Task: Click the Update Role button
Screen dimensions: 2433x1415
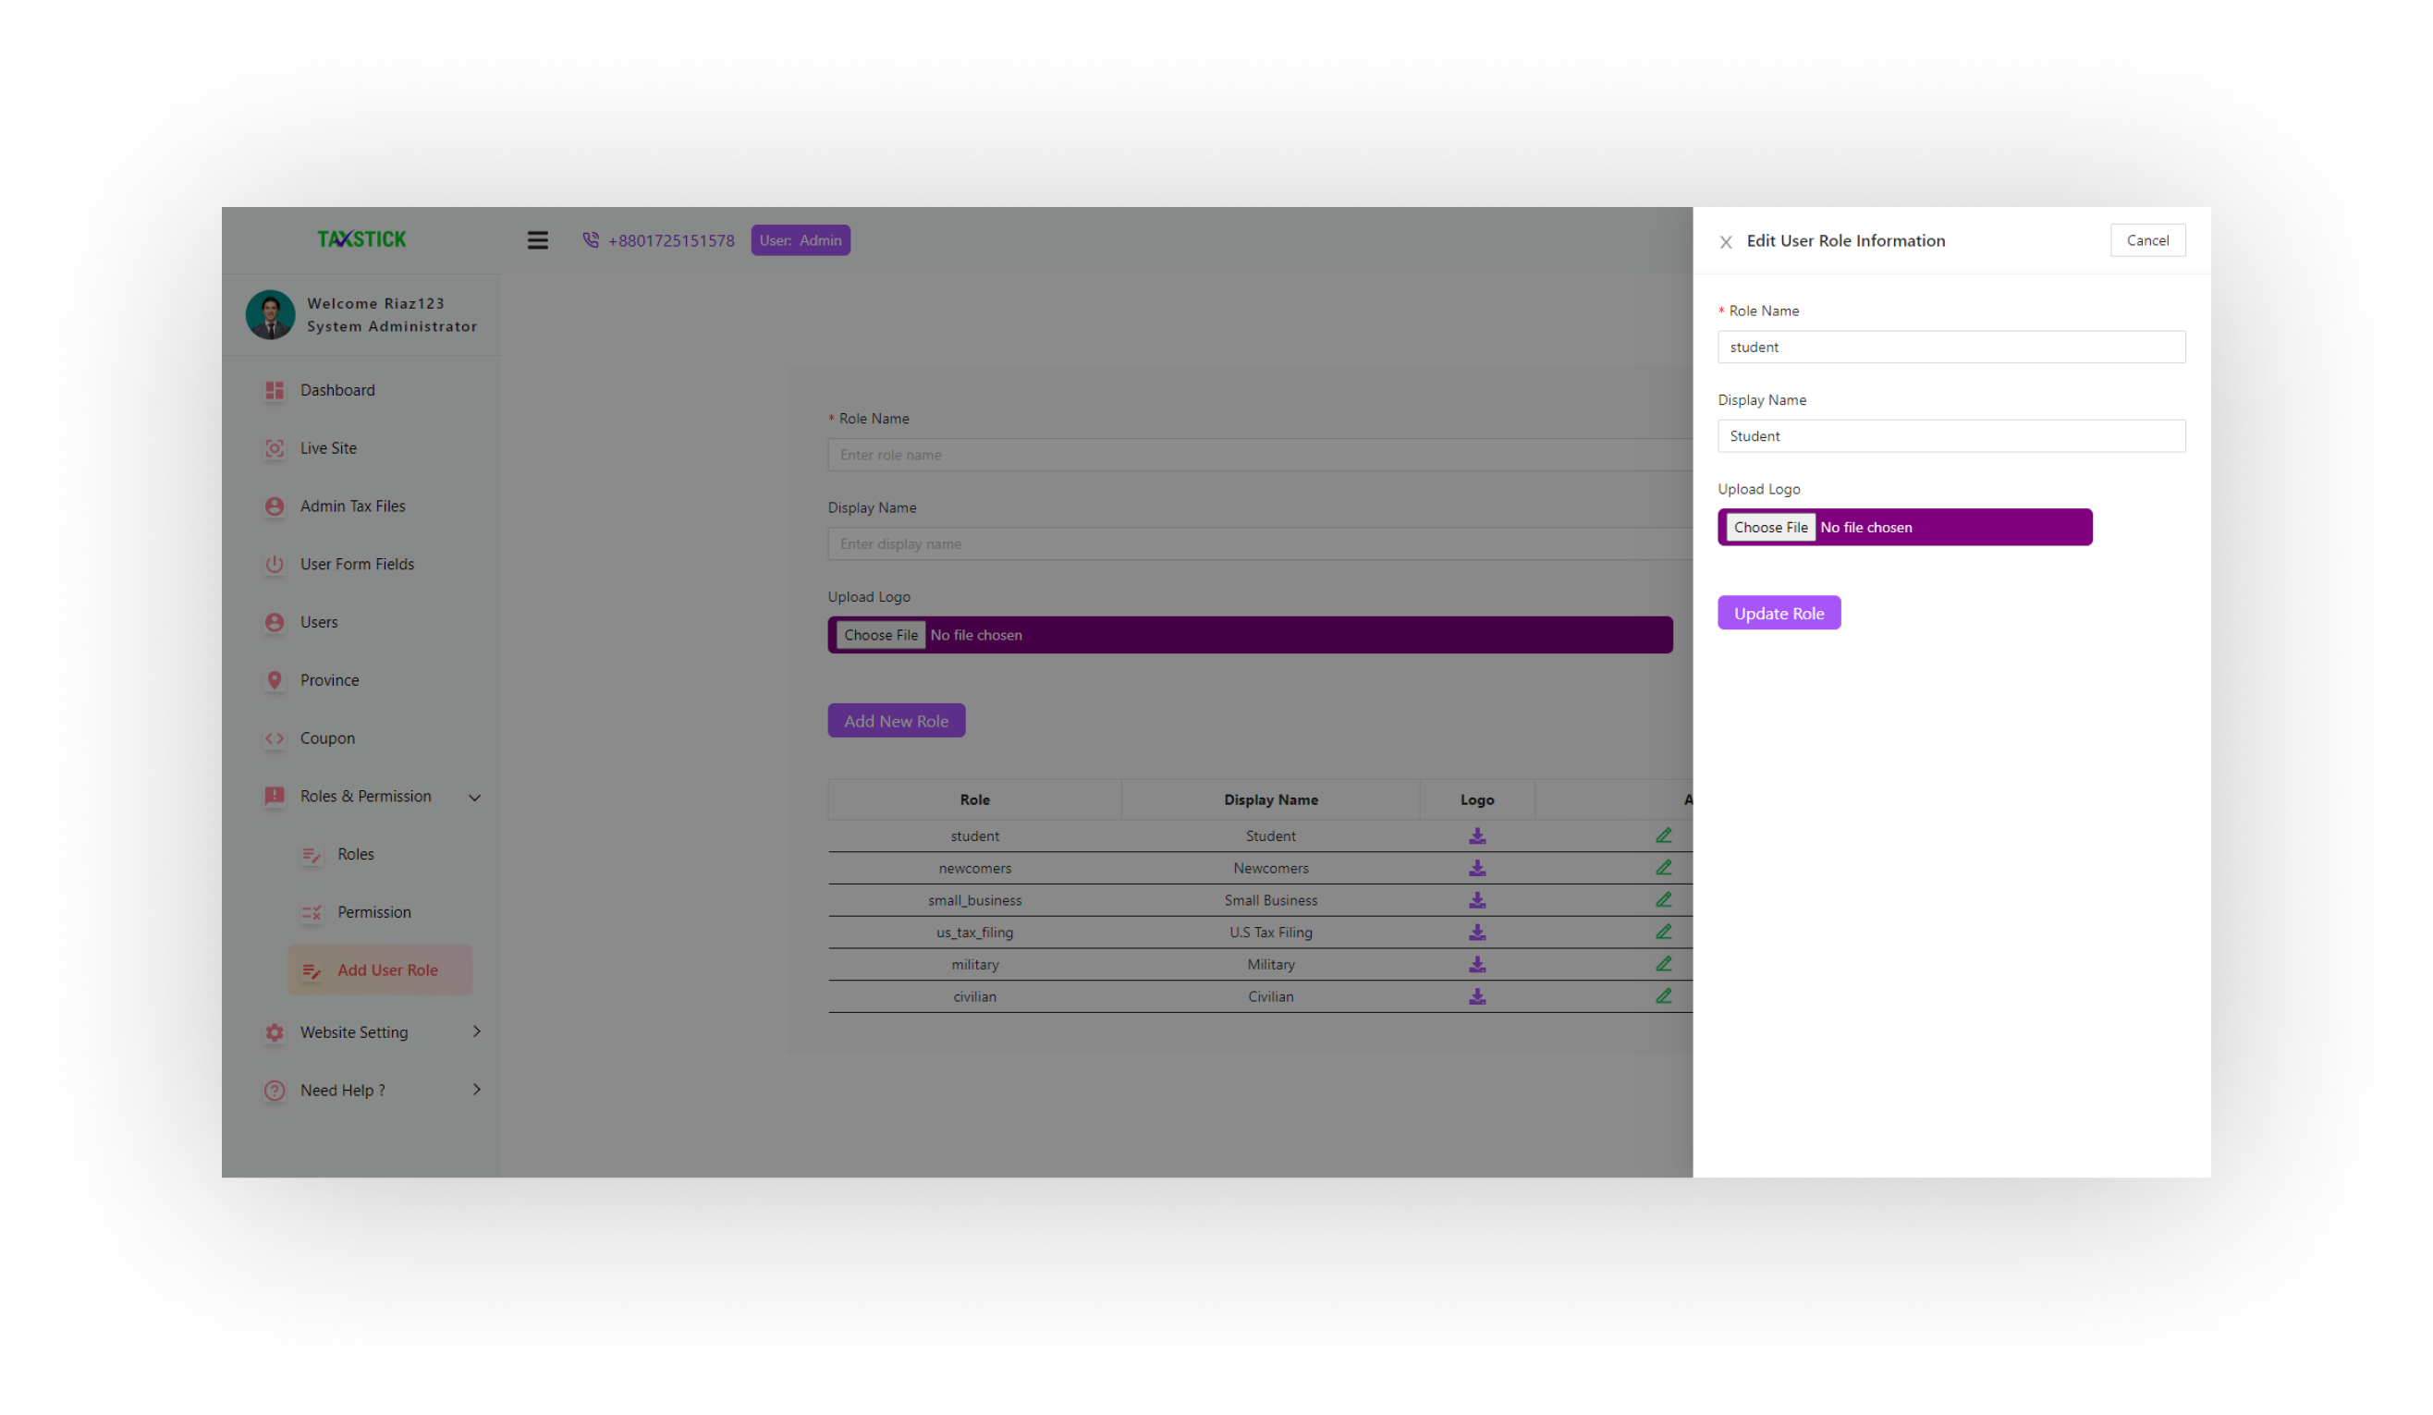Action: click(1779, 613)
